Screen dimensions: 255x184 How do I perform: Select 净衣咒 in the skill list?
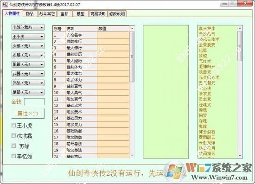tap(205, 94)
